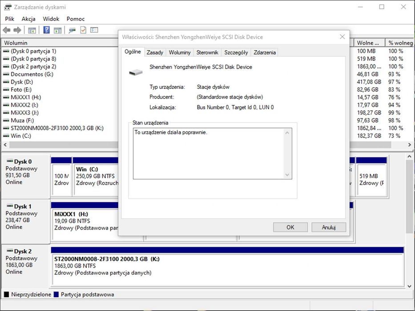Click the Disk Management app title icon
This screenshot has height=311, width=415.
tap(8, 7)
